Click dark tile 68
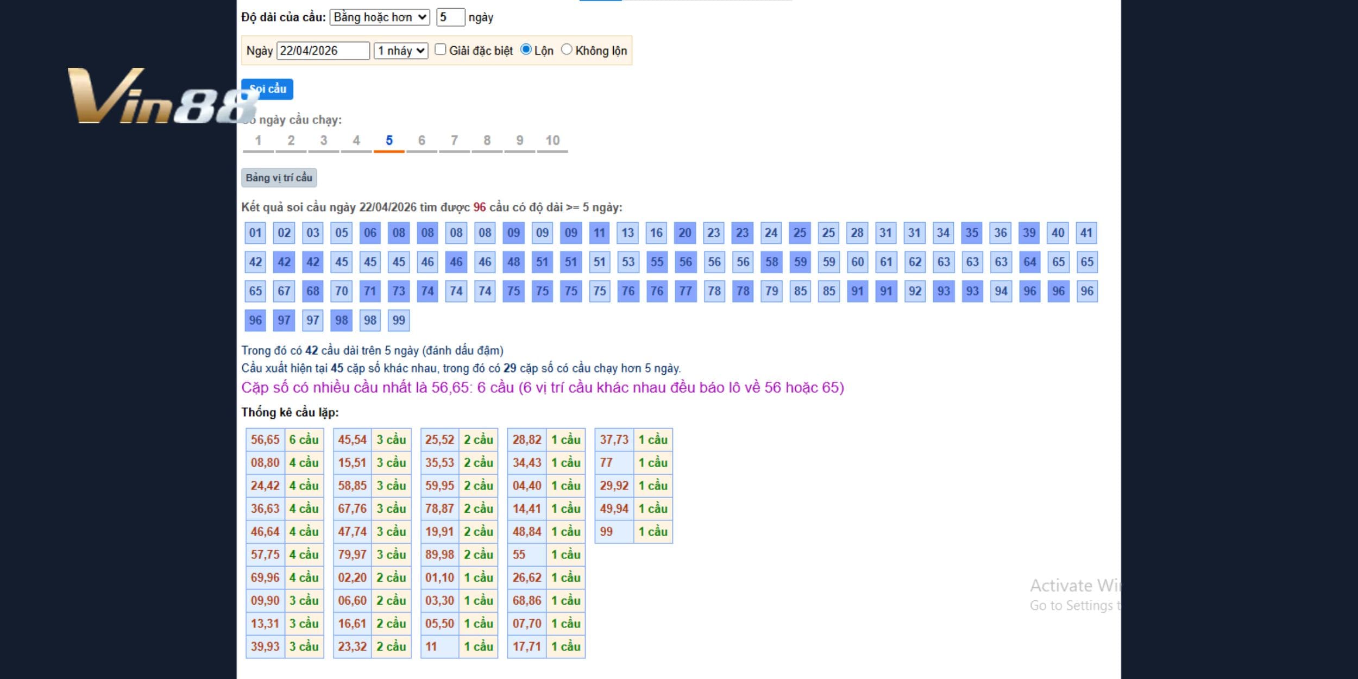This screenshot has height=679, width=1358. 313,291
